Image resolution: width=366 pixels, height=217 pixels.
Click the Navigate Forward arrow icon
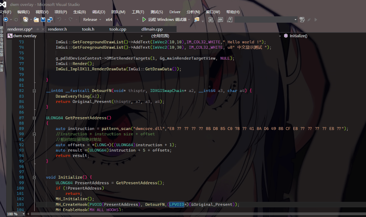pyautogui.click(x=16, y=20)
